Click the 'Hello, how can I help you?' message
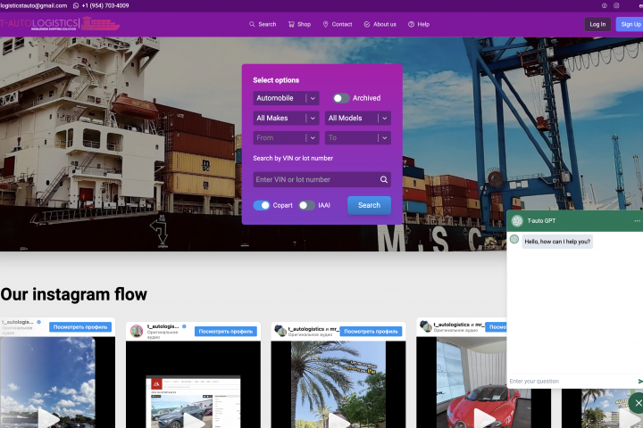This screenshot has width=643, height=428. [557, 242]
